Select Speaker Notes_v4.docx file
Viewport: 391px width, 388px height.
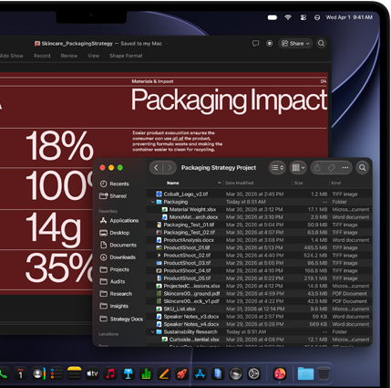(x=259, y=324)
